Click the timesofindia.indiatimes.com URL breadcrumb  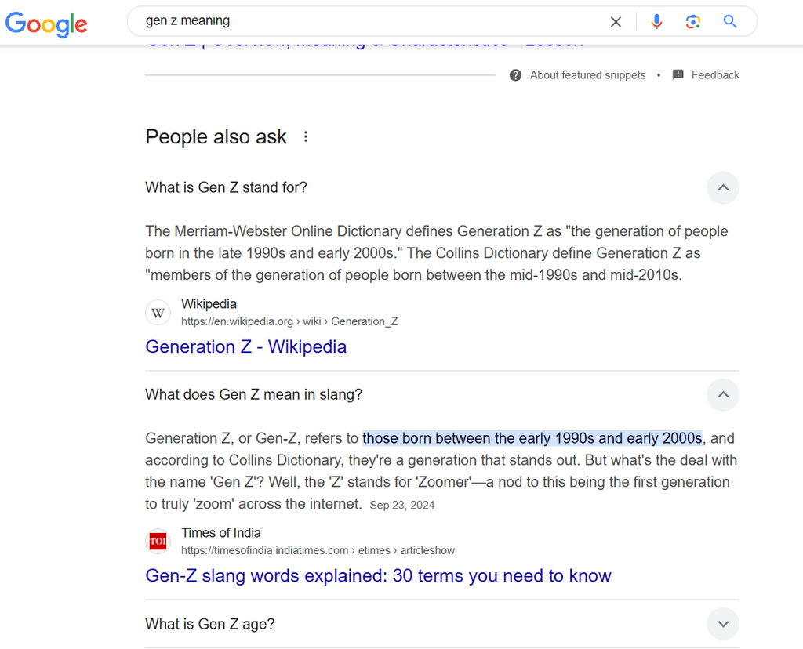[318, 550]
